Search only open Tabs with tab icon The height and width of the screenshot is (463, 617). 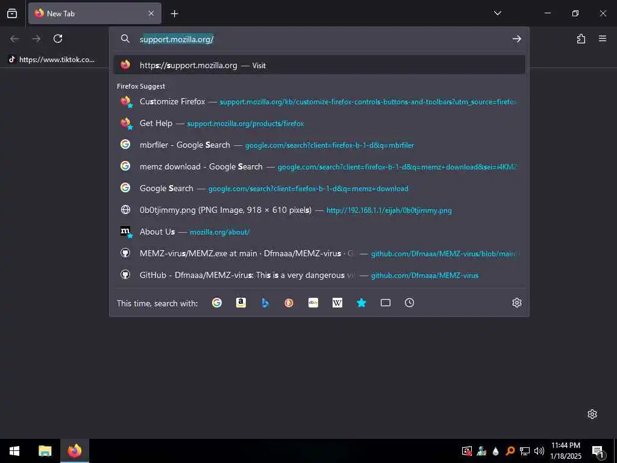[x=386, y=303]
